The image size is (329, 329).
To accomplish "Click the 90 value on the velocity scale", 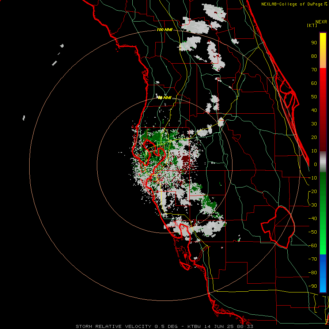I will pos(314,43).
